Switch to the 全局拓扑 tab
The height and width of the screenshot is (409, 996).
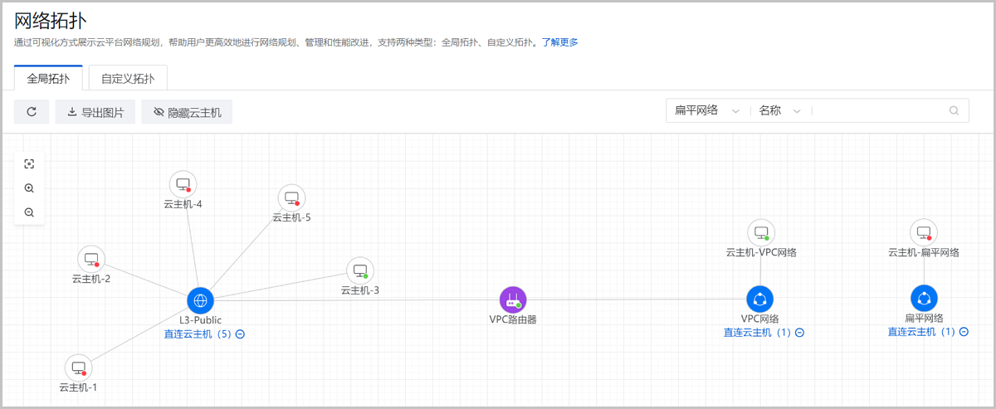(x=48, y=79)
